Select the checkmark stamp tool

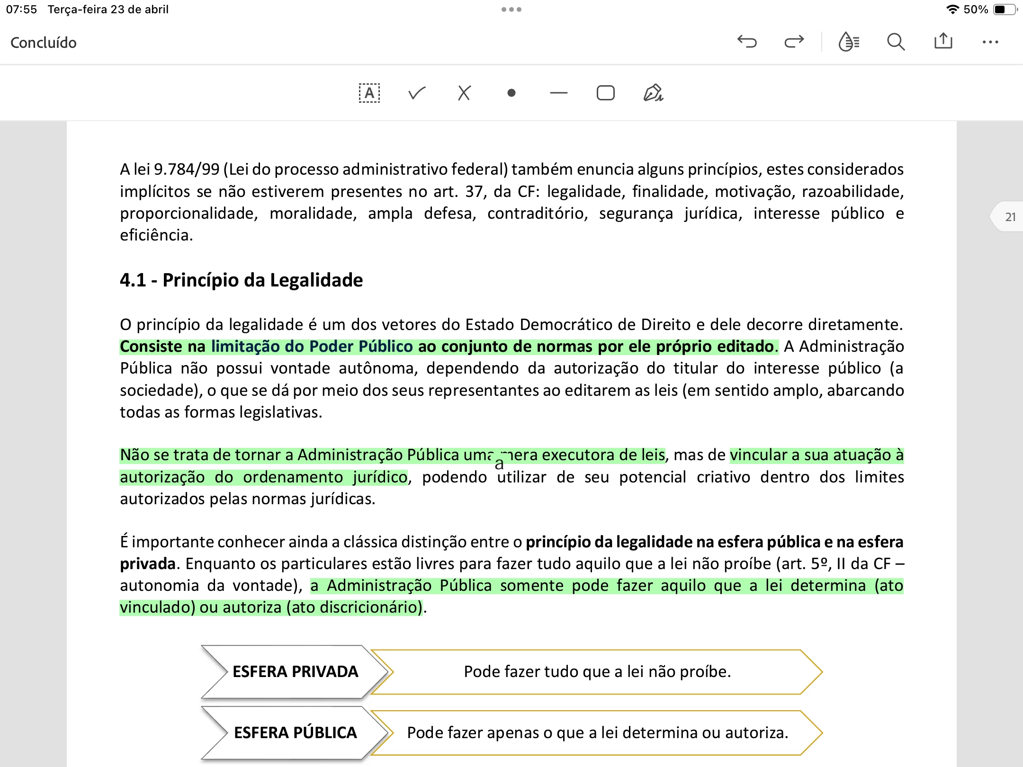pos(417,93)
